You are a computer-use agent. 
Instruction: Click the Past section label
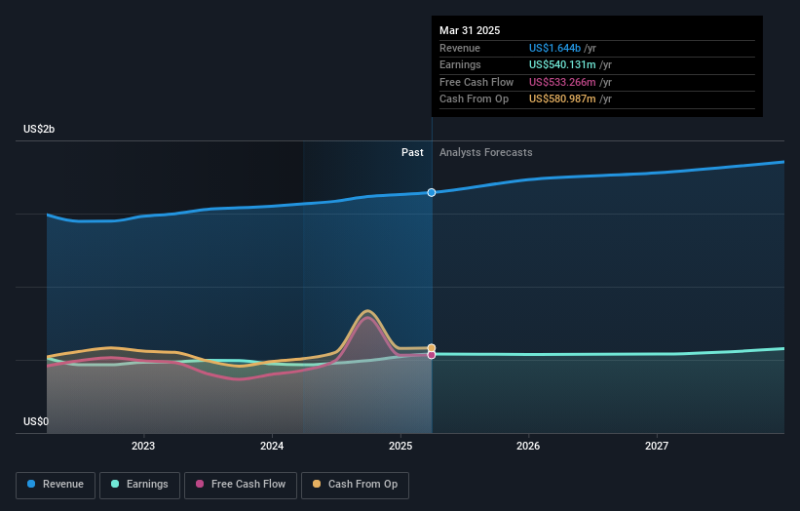click(412, 153)
